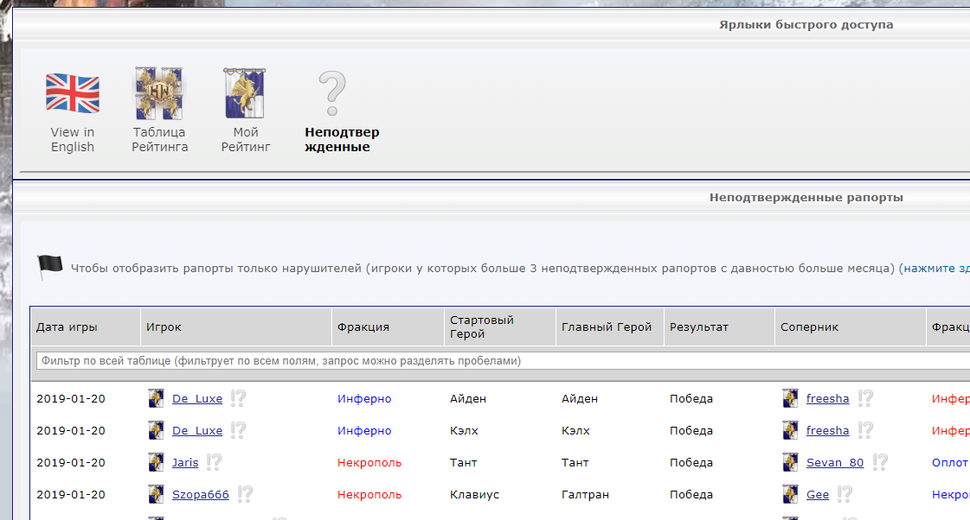
Task: Click the unconfirmed mark beside Szopa666
Action: pos(245,493)
